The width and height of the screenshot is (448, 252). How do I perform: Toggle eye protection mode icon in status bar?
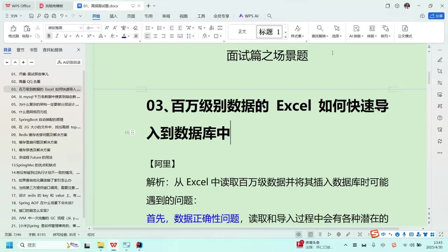pyautogui.click(x=299, y=234)
